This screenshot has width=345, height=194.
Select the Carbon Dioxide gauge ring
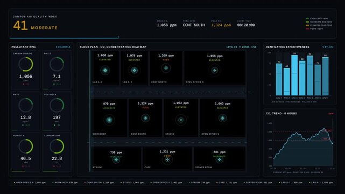[x=26, y=64]
